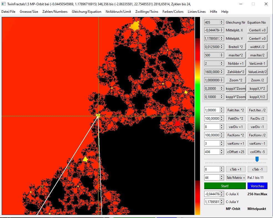Open the Farben/Colors menu
Image resolution: width=273 pixels, height=218 pixels.
pyautogui.click(x=173, y=12)
